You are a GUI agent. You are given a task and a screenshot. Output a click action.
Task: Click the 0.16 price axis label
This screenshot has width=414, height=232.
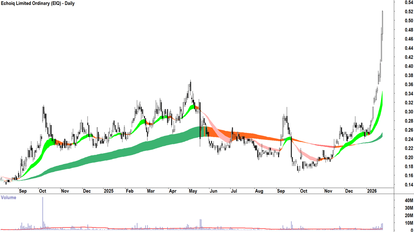tap(409, 175)
